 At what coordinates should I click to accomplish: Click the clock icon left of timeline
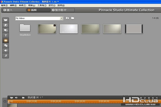tap(5, 101)
